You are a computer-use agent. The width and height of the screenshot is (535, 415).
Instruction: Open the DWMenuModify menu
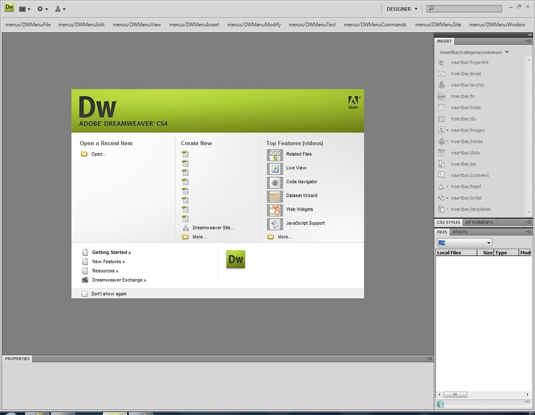[254, 25]
